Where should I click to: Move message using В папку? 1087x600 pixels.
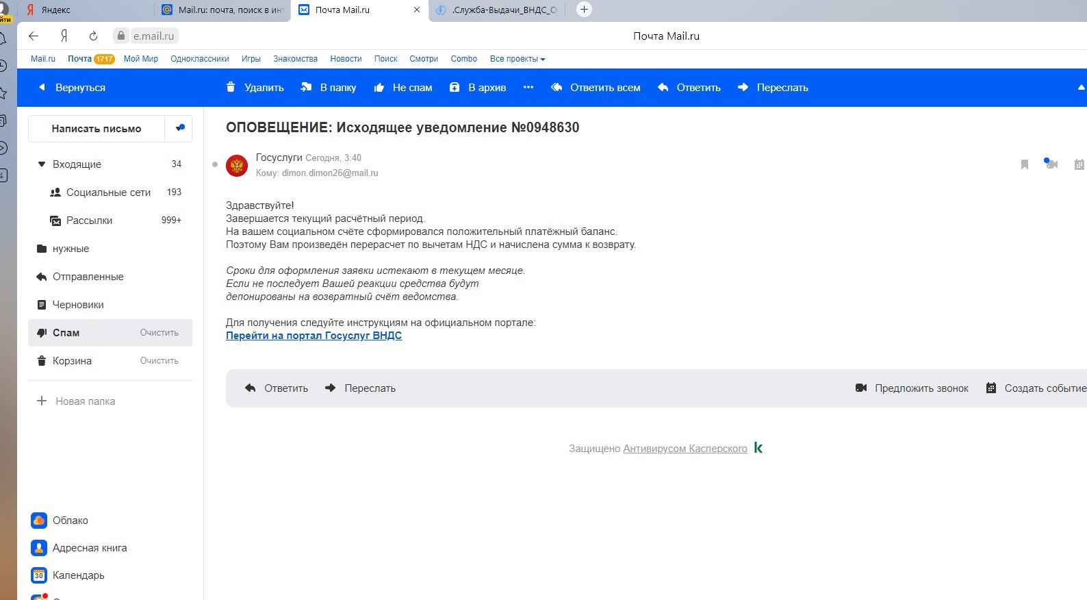pos(329,88)
